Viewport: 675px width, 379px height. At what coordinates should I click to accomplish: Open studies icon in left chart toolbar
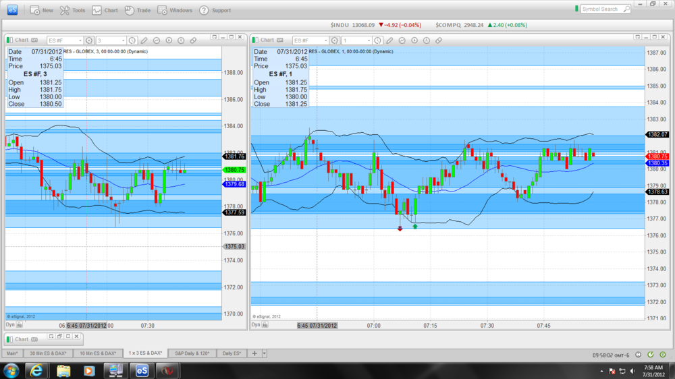[x=157, y=40]
